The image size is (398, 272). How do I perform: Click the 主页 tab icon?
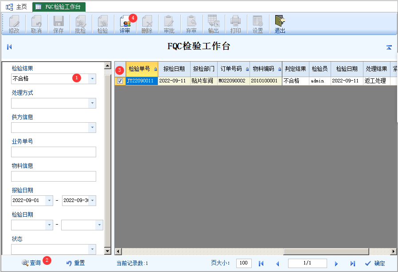pos(9,7)
